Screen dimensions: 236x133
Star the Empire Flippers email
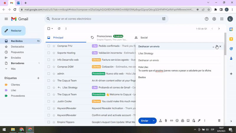54,122
